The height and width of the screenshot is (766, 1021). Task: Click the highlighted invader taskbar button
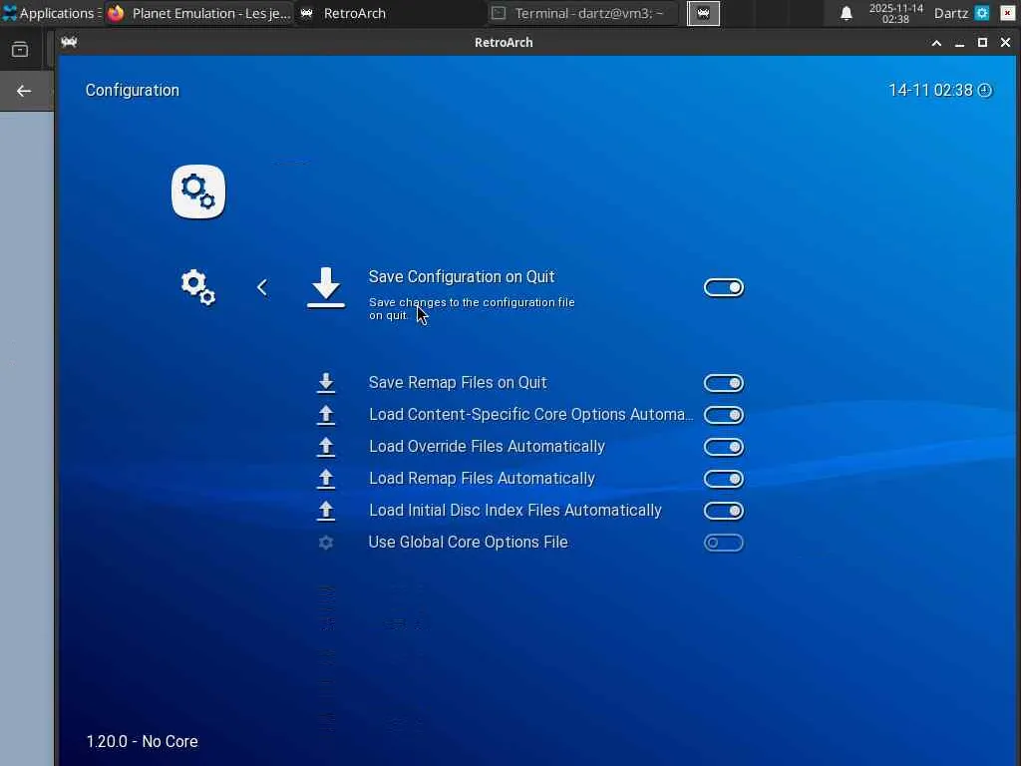coord(703,13)
